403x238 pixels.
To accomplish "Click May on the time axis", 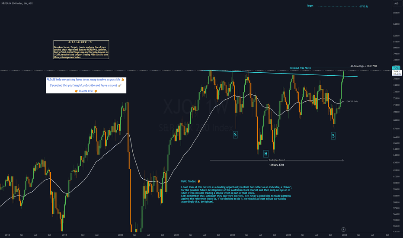I will point(83,235).
